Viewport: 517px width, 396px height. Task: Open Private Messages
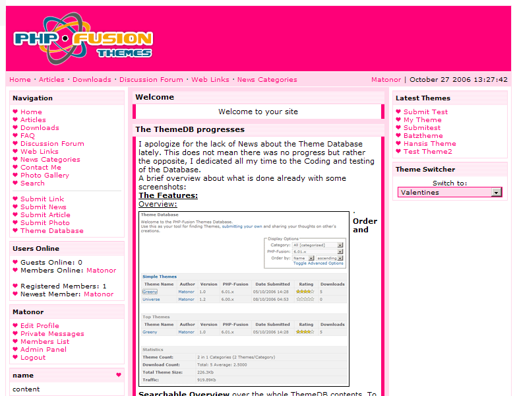click(52, 334)
